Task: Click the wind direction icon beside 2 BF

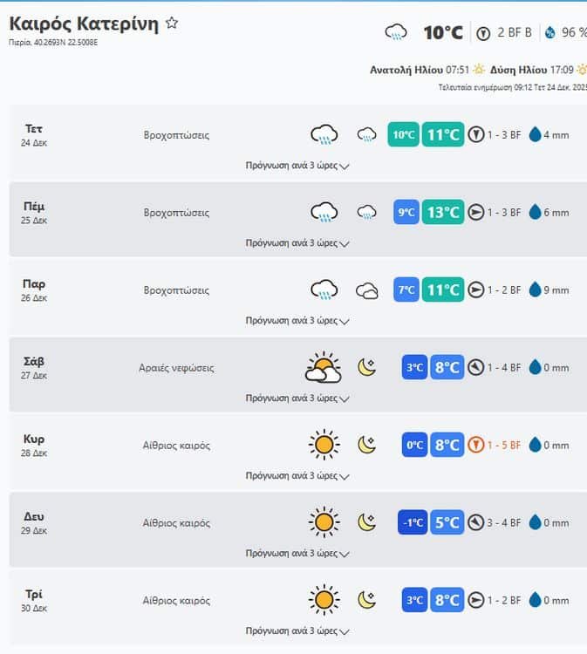Action: coord(484,33)
